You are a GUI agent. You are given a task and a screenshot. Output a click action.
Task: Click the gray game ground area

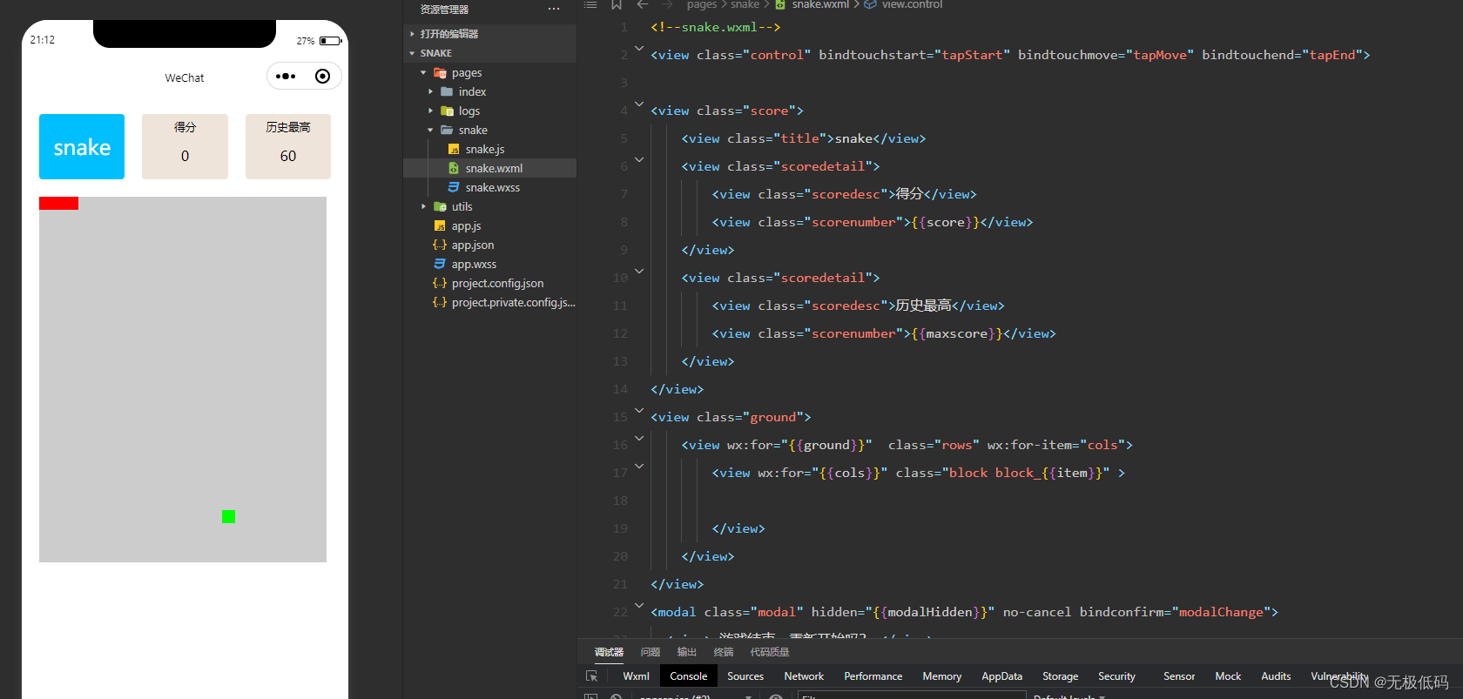(183, 380)
